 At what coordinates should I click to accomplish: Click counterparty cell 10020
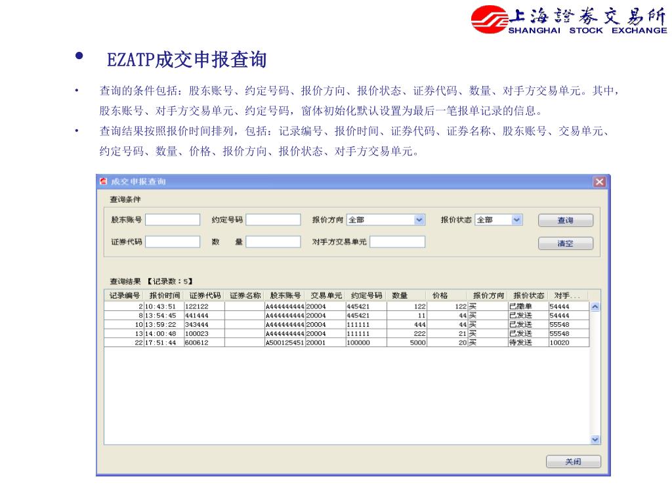569,343
